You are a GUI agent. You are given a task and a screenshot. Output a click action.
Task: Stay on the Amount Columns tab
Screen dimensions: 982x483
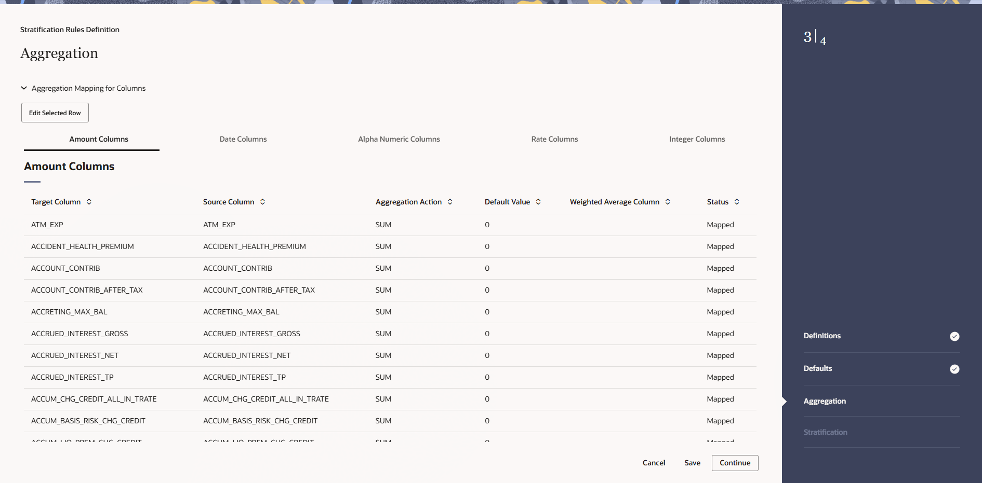pyautogui.click(x=99, y=139)
